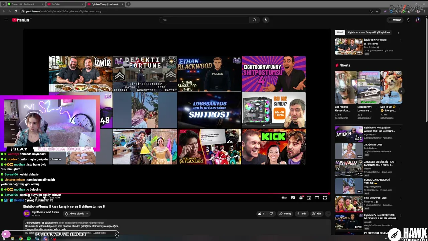
Task: Show more filter chips with the arrow
Action: point(398,33)
